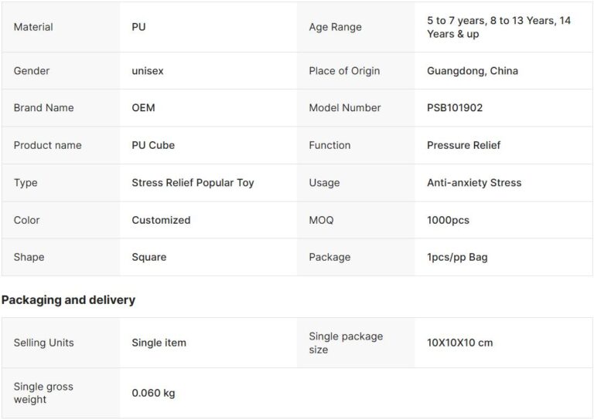Select the "1pcs/pp Bag" package value
The image size is (594, 419).
(x=457, y=257)
